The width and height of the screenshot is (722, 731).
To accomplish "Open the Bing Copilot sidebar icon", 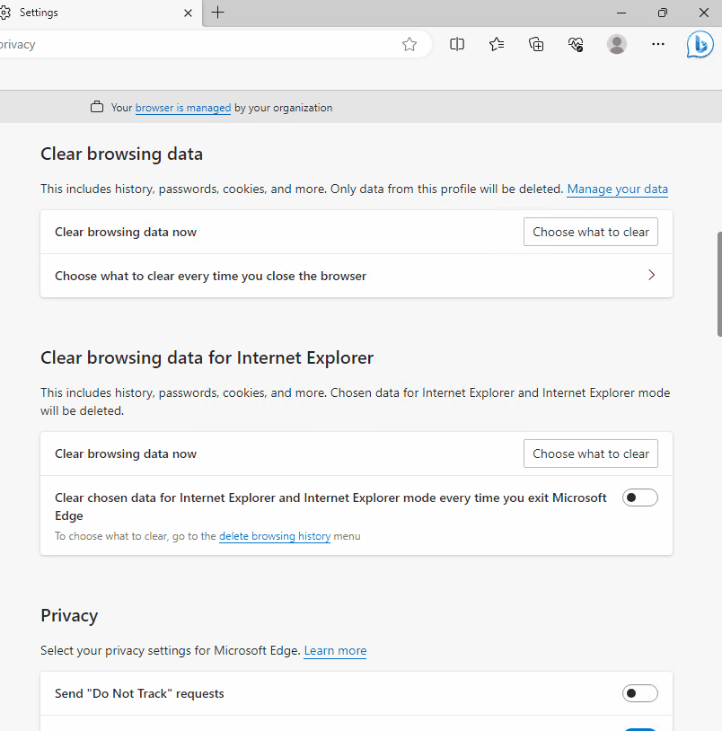I will tap(700, 44).
